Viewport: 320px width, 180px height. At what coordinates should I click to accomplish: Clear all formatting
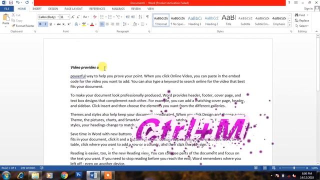point(95,17)
